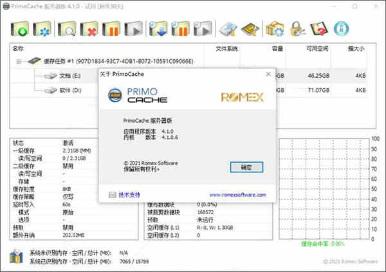Pause the cache task

(111, 29)
